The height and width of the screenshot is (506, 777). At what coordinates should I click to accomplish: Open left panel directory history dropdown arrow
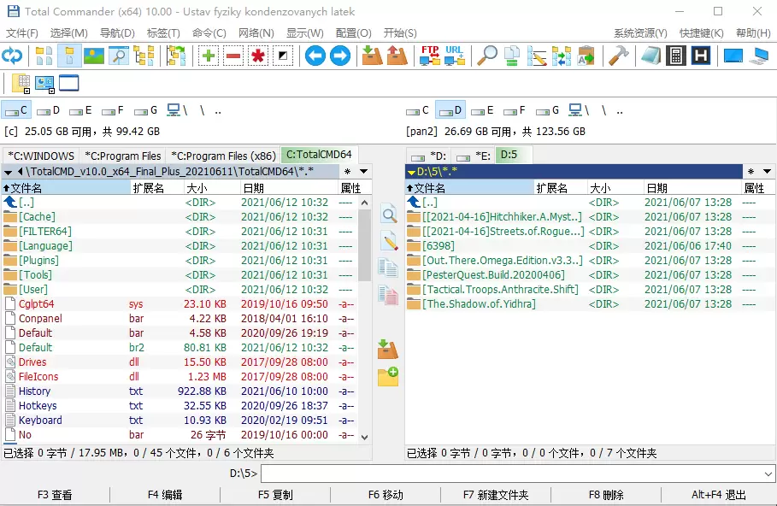coord(364,172)
